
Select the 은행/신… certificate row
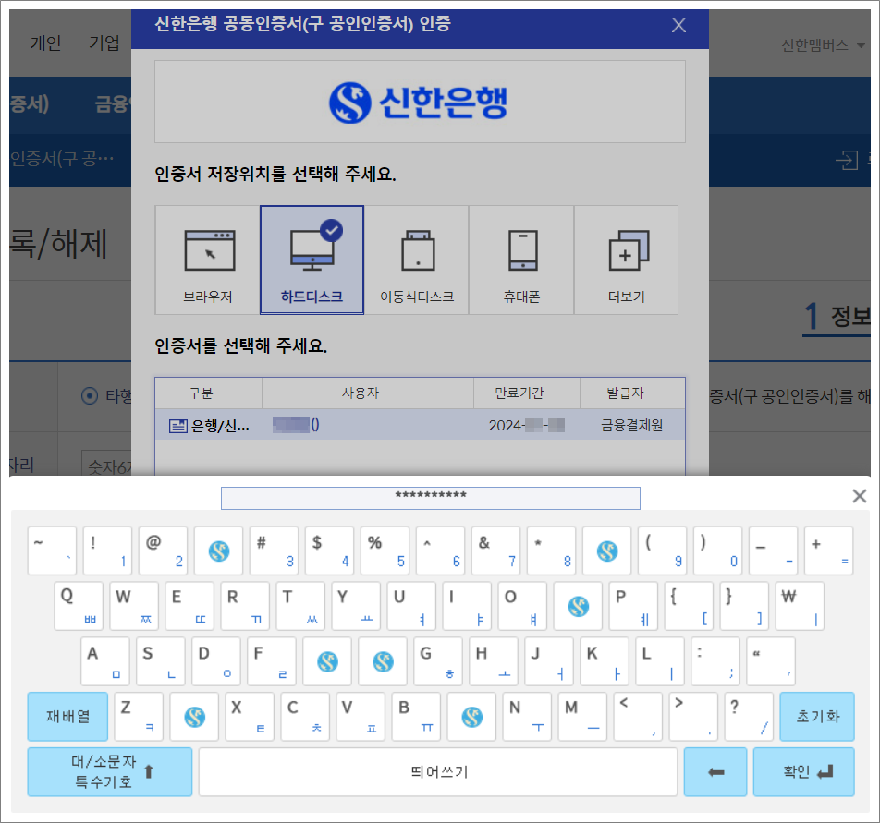coord(420,425)
